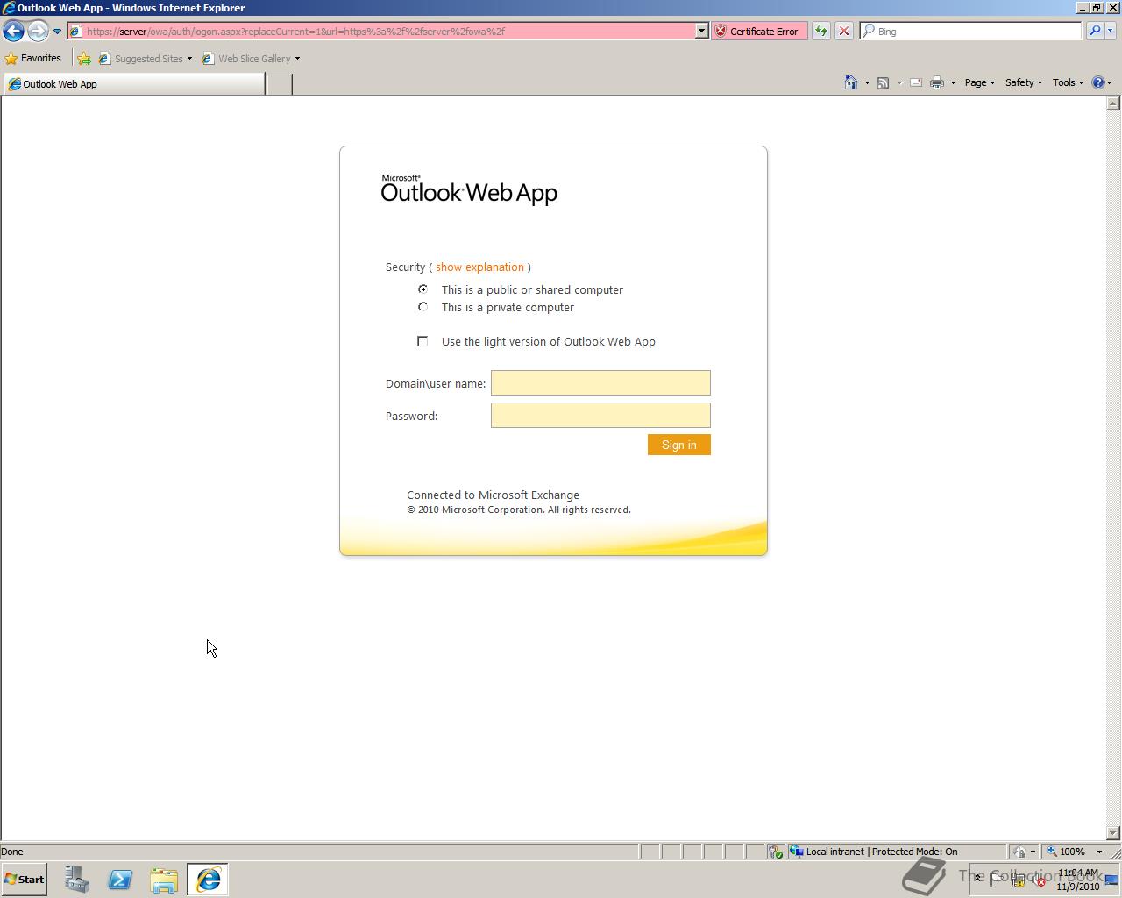Image resolution: width=1122 pixels, height=898 pixels.
Task: Launch Windows PowerShell from taskbar
Action: coord(120,880)
